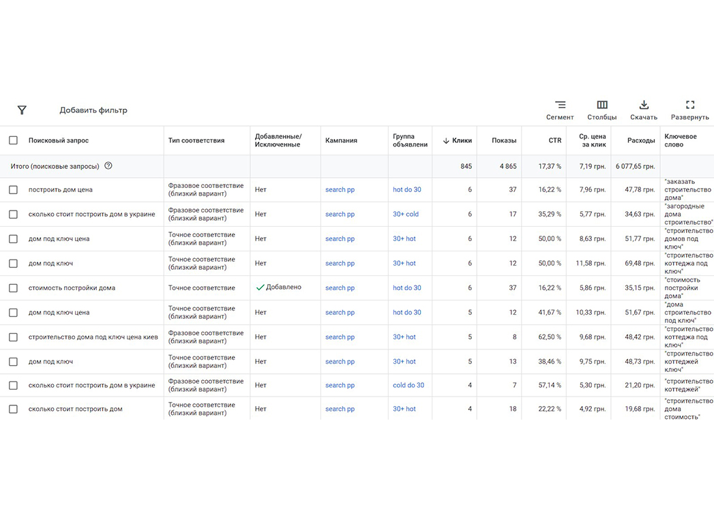Sort by the CTR column header
This screenshot has width=714, height=515.
(554, 140)
